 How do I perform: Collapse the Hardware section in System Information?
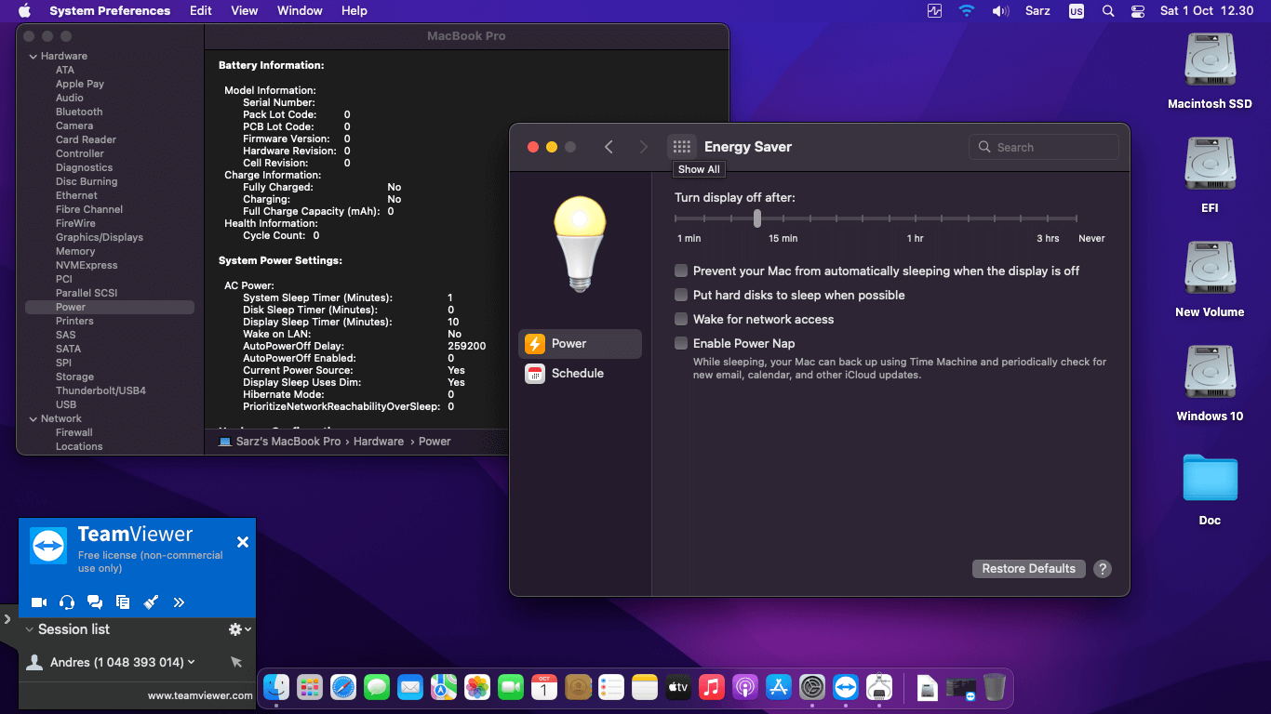click(x=33, y=57)
